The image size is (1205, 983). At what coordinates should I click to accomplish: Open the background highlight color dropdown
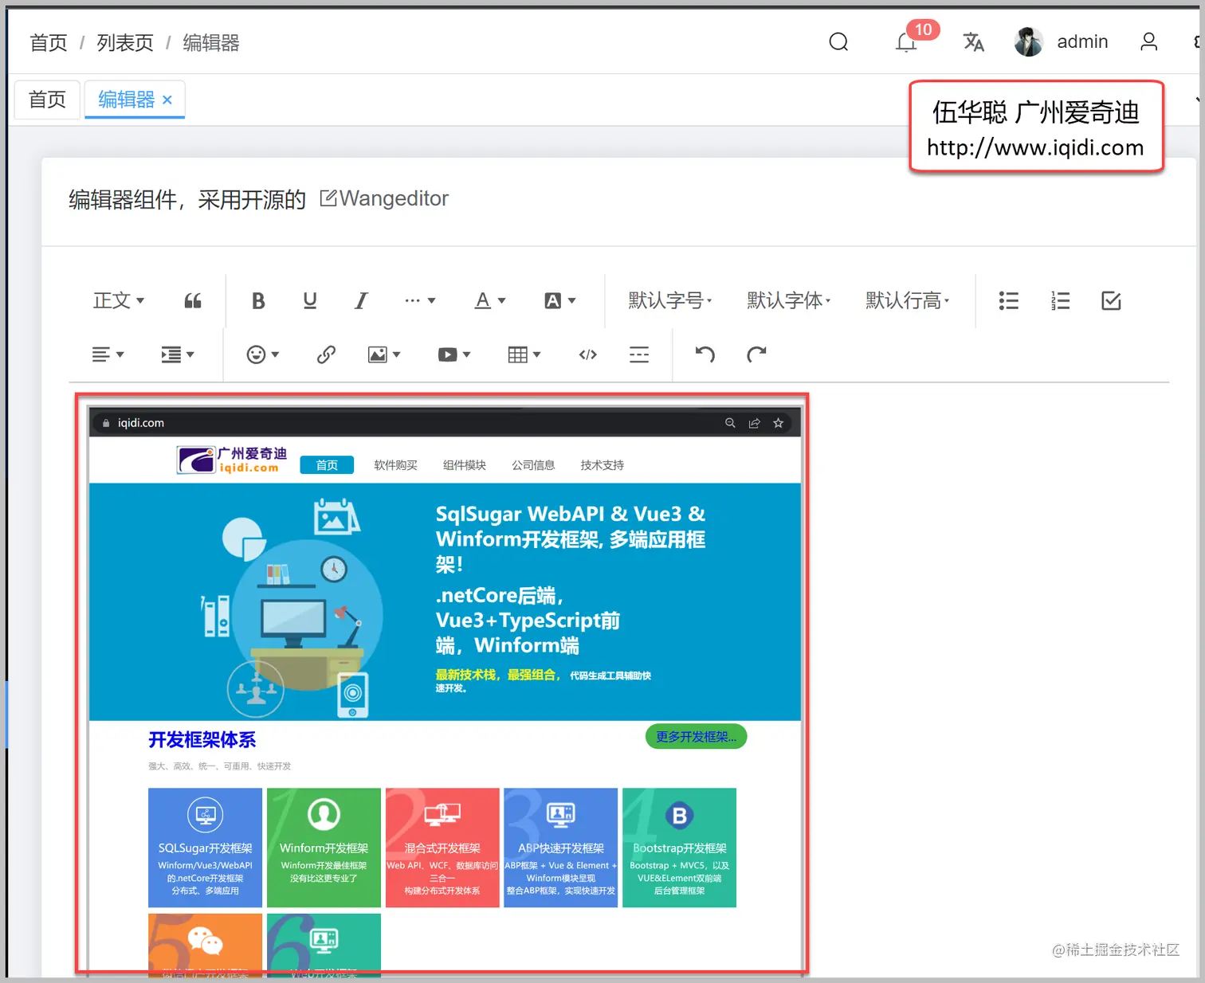click(x=559, y=300)
